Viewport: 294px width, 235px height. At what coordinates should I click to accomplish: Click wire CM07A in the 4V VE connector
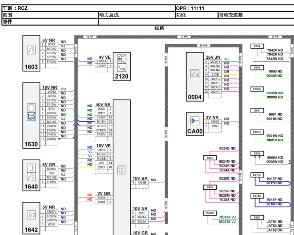click(x=101, y=61)
